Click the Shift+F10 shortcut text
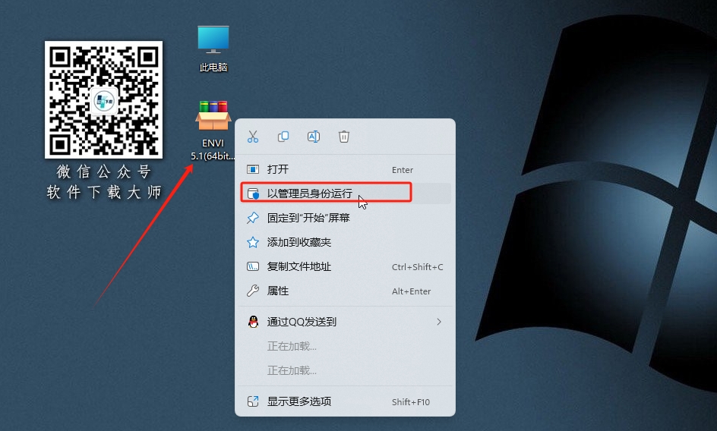The image size is (717, 431). pyautogui.click(x=411, y=401)
